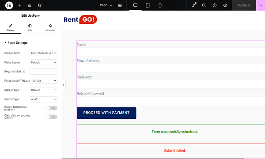Click the Required Mark input field
This screenshot has height=159, width=265.
(43, 72)
